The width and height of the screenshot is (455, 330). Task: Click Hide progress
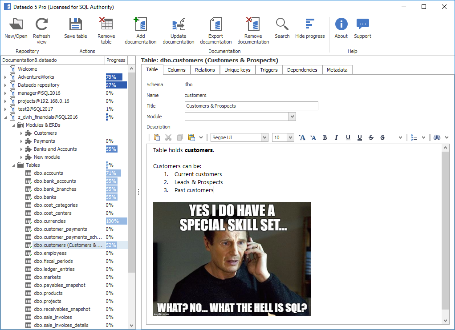(310, 28)
